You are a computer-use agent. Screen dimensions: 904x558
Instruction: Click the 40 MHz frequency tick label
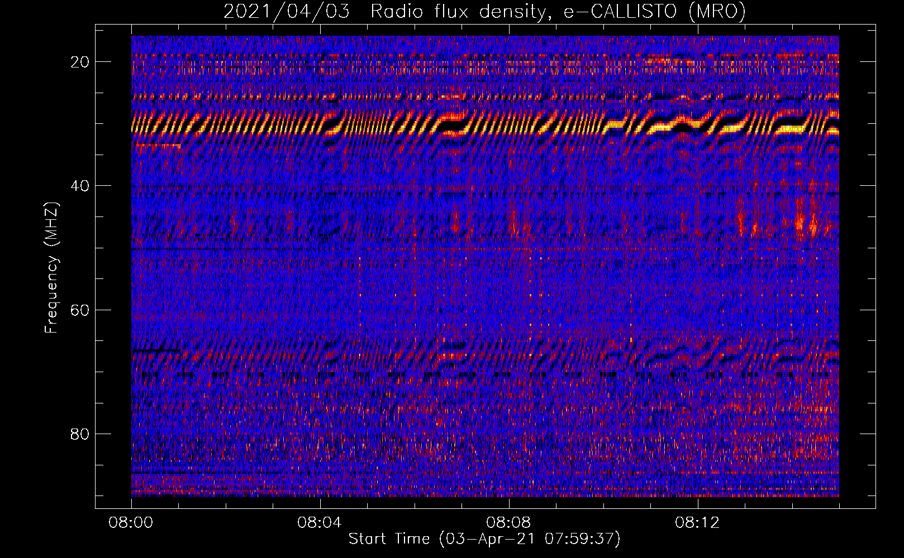(80, 186)
